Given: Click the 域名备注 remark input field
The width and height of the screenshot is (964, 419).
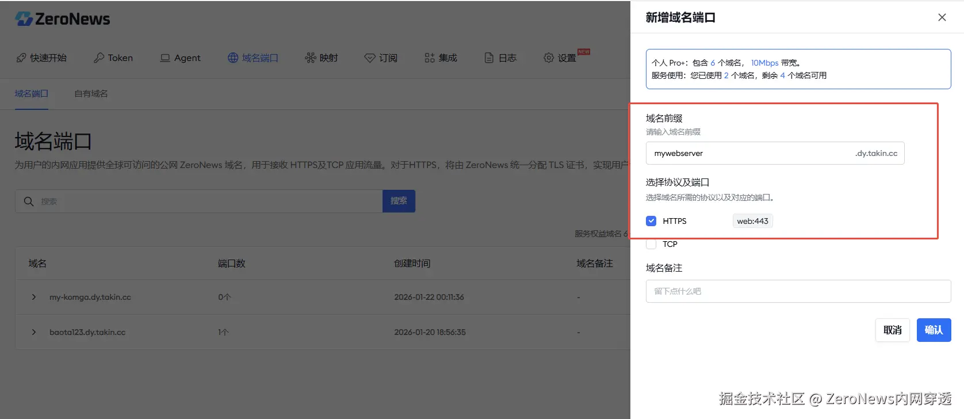Looking at the screenshot, I should point(798,291).
